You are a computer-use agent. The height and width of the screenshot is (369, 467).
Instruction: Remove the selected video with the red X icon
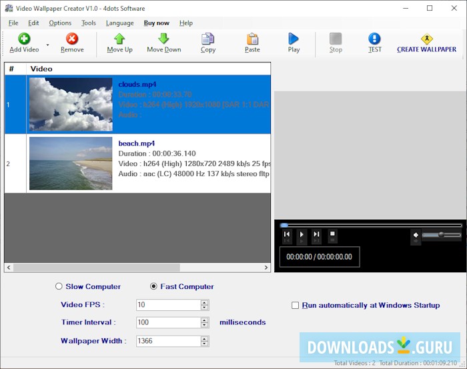pyautogui.click(x=72, y=39)
